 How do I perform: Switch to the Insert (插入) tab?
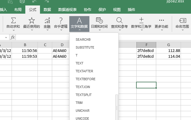click(x=3, y=10)
